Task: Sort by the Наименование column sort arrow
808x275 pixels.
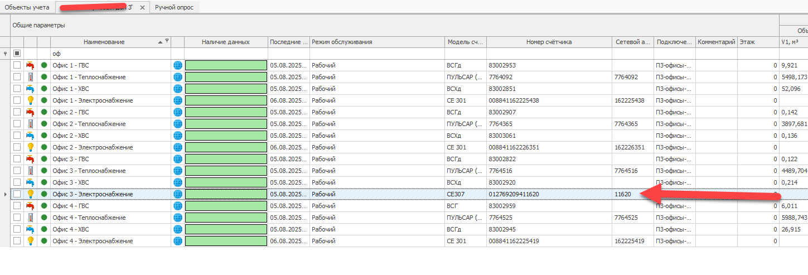Action: [161, 42]
